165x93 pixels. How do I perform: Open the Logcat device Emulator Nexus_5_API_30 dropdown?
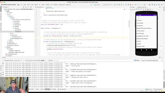coord(13,60)
